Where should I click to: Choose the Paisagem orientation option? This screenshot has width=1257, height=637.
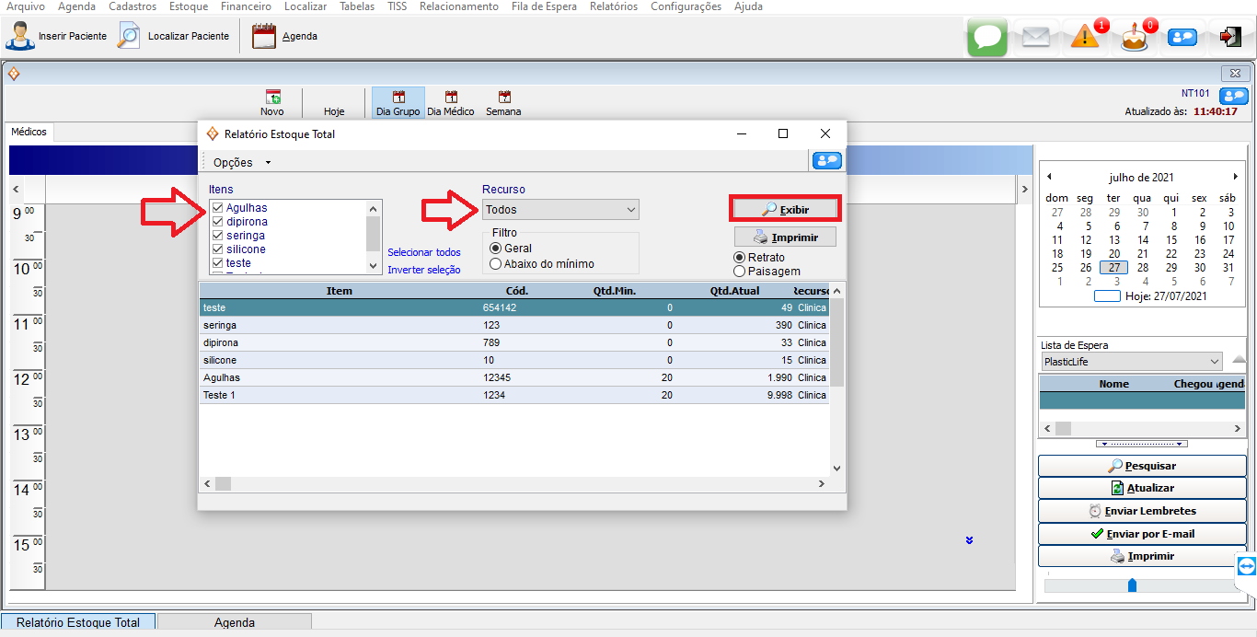739,272
